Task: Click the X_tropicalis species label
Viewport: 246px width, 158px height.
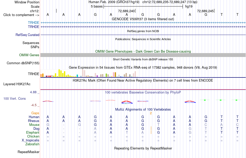Action: click(31, 140)
